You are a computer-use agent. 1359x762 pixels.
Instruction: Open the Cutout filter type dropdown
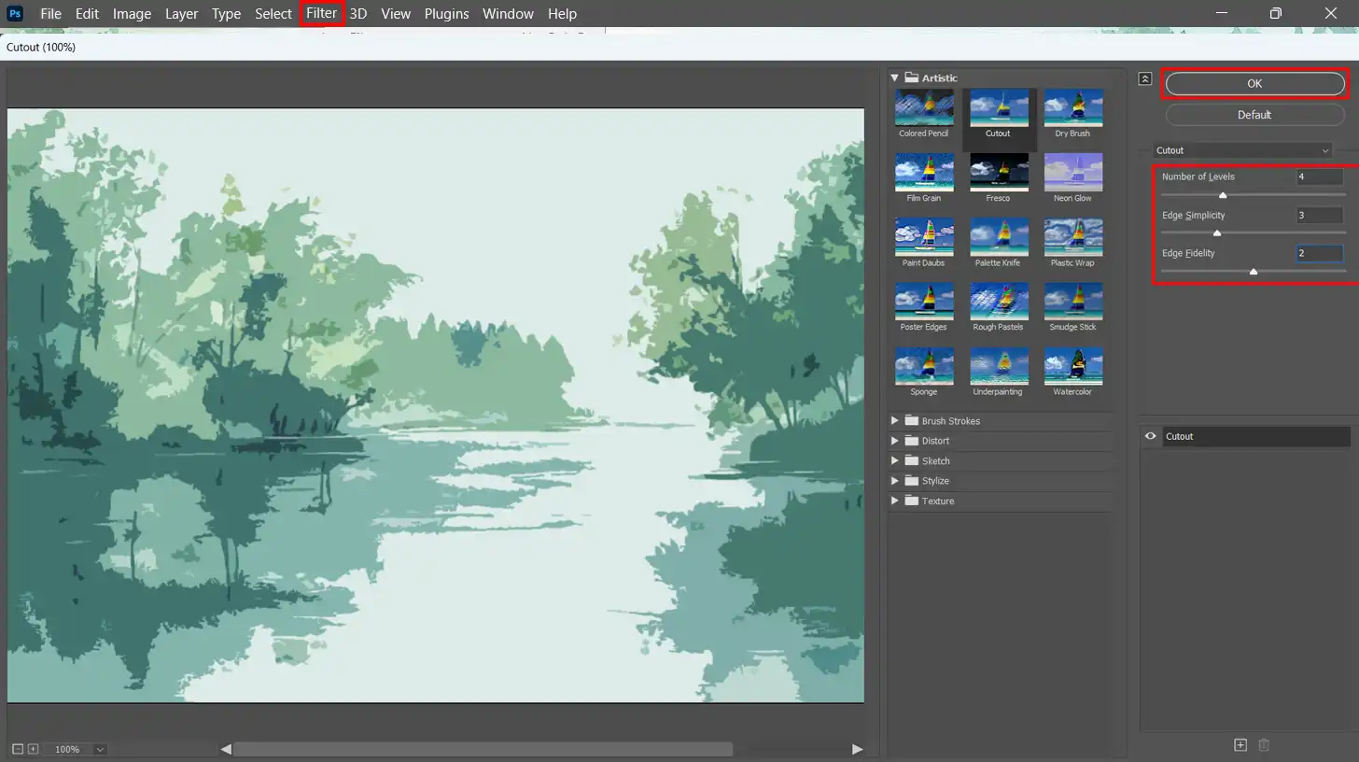pyautogui.click(x=1241, y=150)
